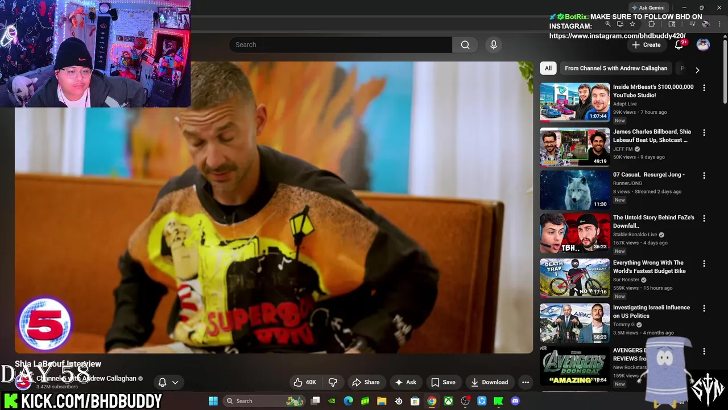The height and width of the screenshot is (410, 728).
Task: Open the Chrome three-dot menu
Action: [x=719, y=24]
